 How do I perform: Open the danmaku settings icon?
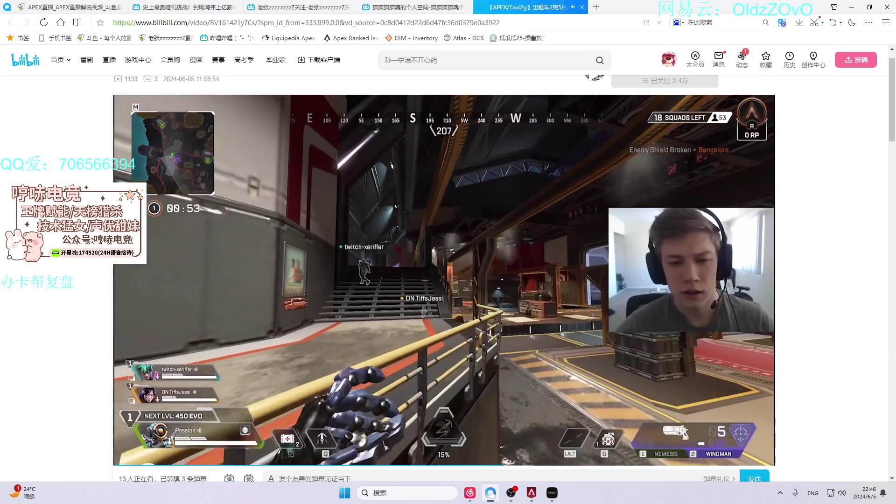coord(249,478)
